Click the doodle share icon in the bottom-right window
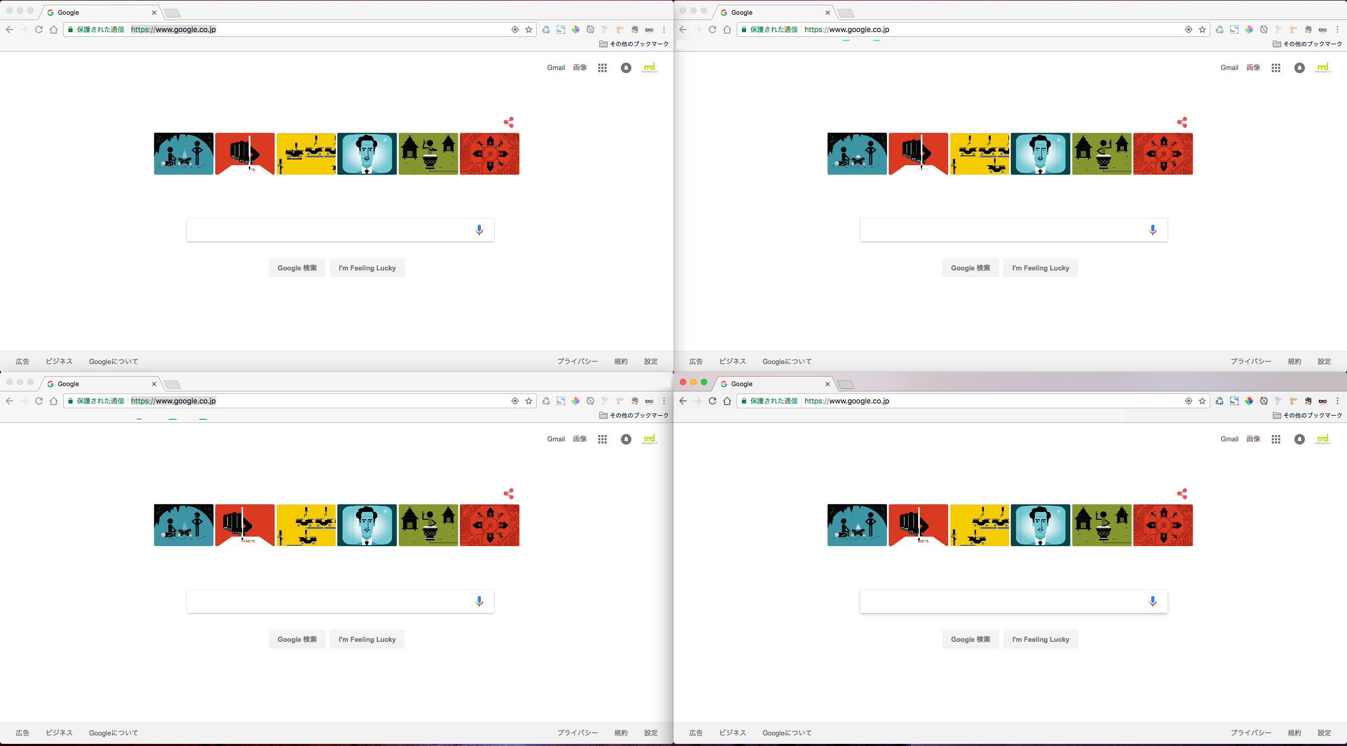The width and height of the screenshot is (1347, 746). (x=1182, y=494)
